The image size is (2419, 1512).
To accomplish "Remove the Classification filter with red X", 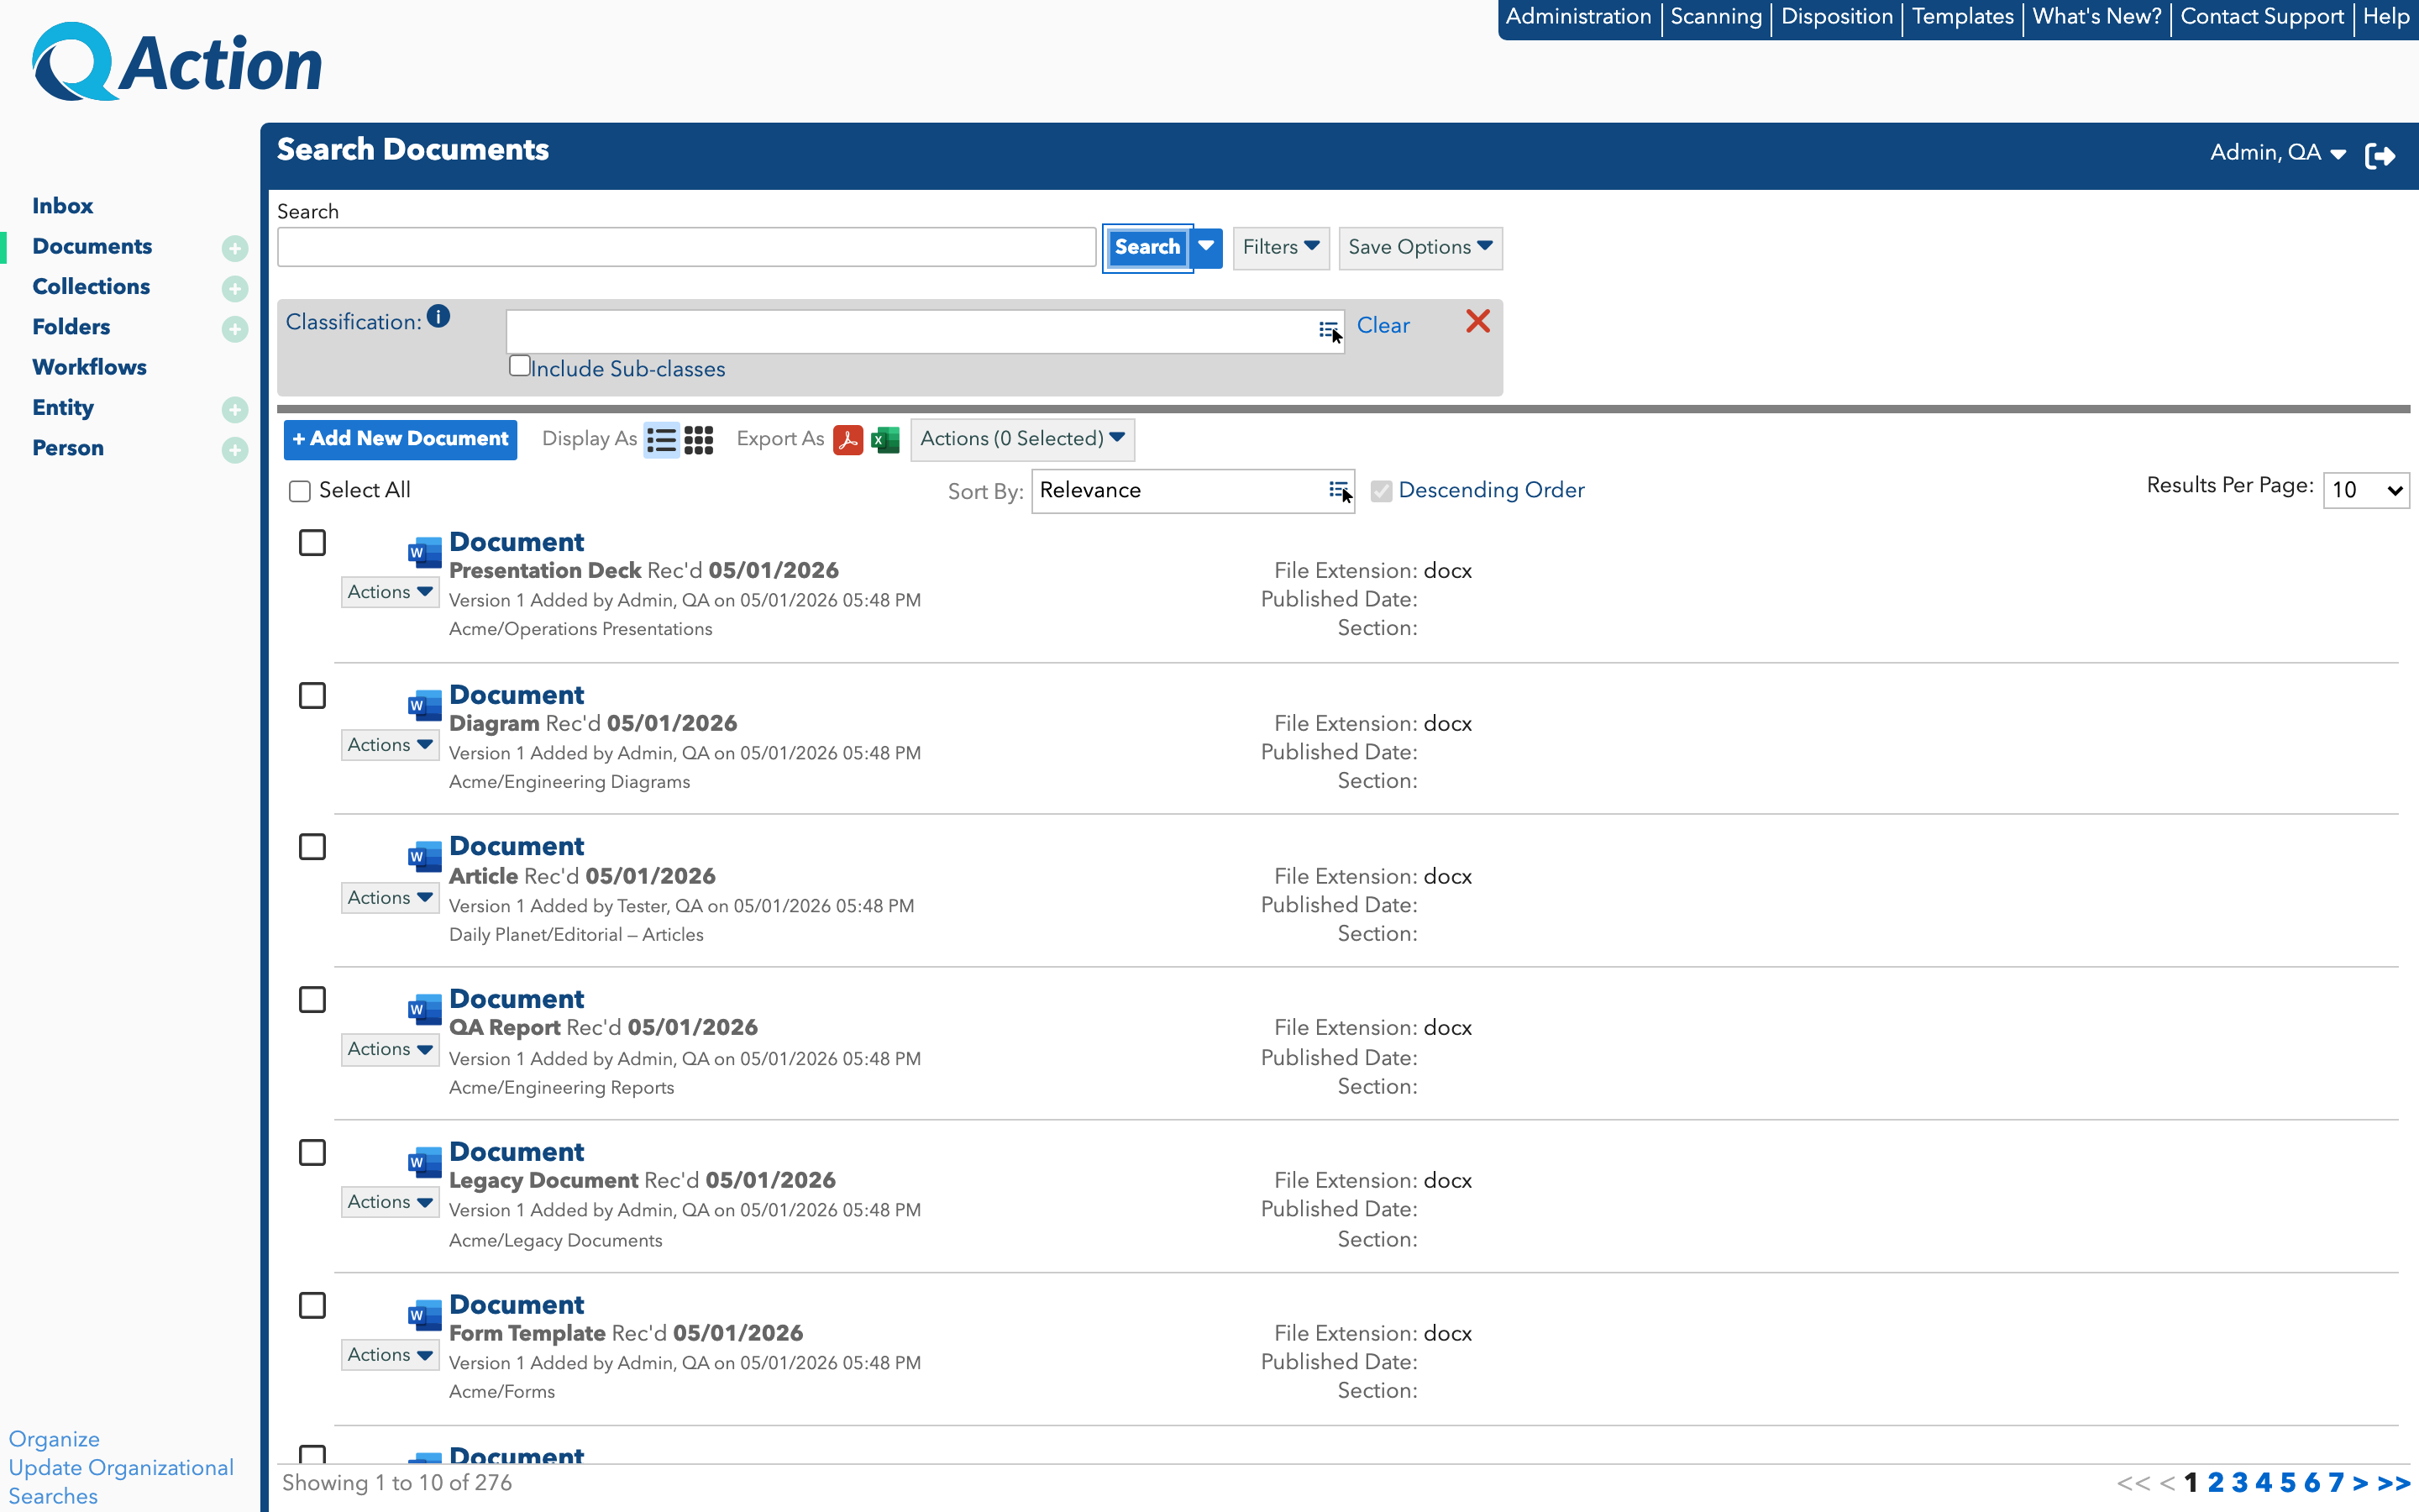I will (1477, 321).
